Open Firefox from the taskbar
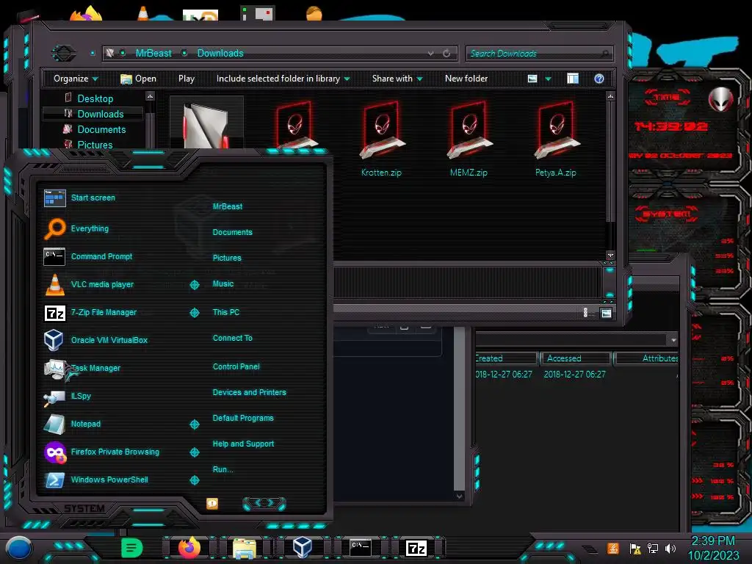The height and width of the screenshot is (564, 752). pos(189,548)
